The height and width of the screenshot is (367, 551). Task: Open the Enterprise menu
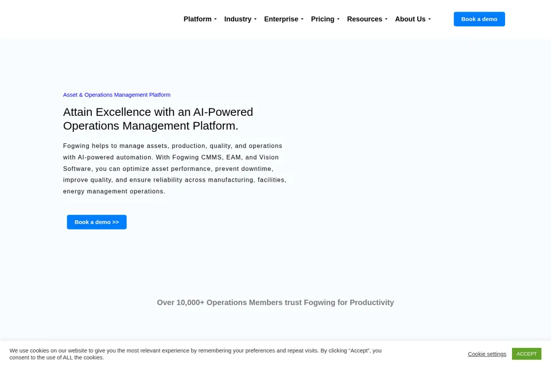coord(284,19)
